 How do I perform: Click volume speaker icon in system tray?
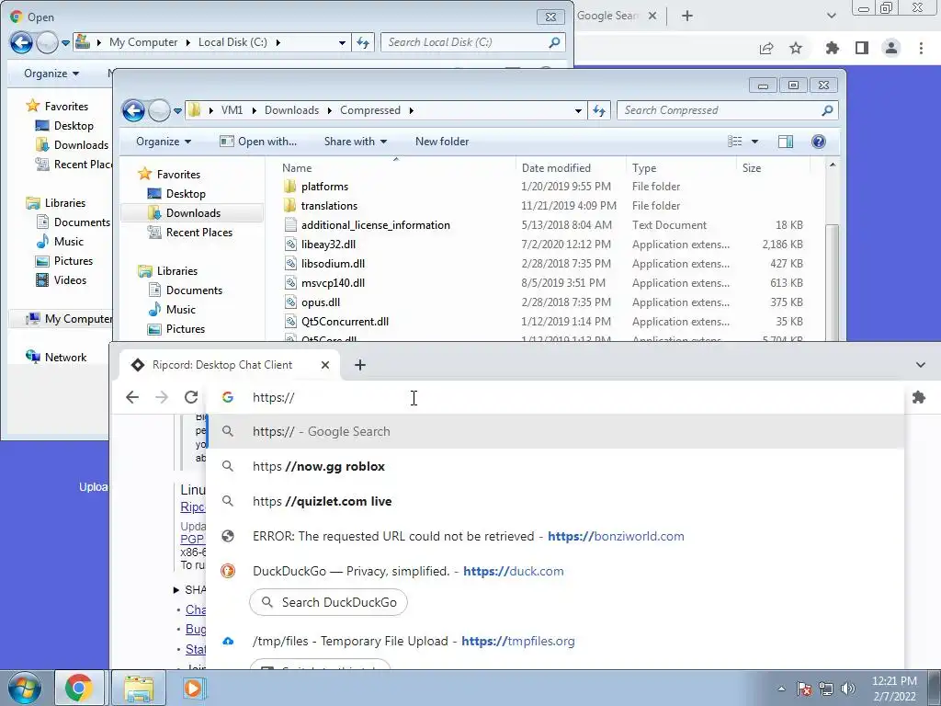pyautogui.click(x=848, y=689)
